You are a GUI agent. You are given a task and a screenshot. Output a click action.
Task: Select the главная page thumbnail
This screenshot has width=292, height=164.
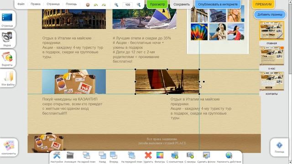click(272, 31)
